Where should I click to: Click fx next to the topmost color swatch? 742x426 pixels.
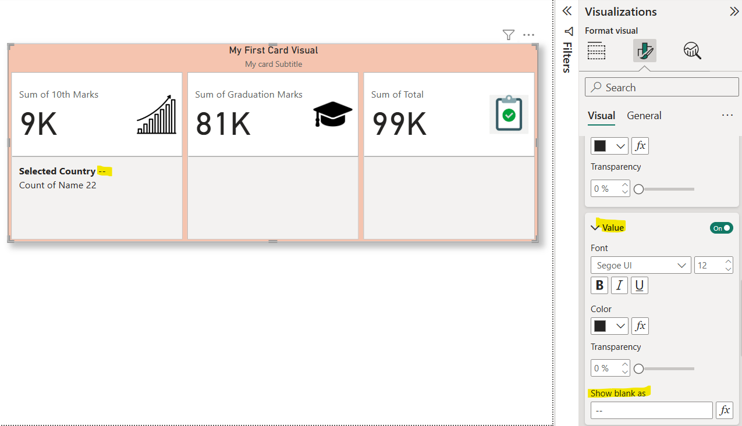click(x=640, y=145)
